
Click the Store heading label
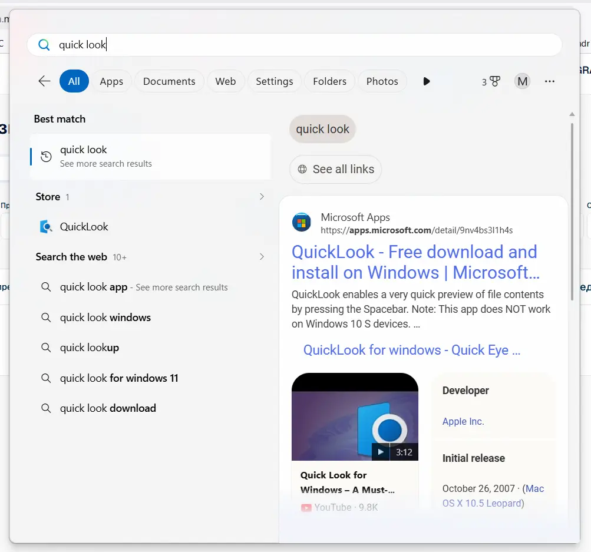[48, 197]
